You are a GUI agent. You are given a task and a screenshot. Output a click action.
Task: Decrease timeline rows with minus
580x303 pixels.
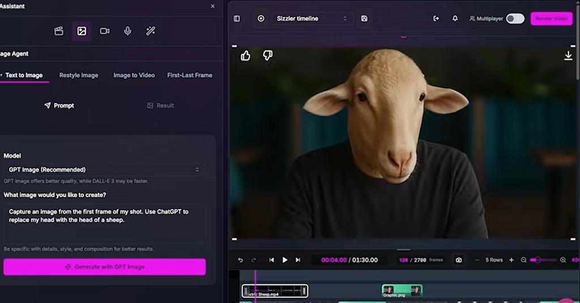click(477, 260)
